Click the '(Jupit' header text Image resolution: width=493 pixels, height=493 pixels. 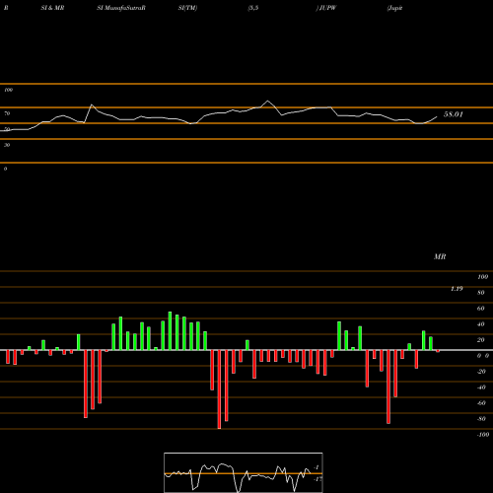point(394,8)
